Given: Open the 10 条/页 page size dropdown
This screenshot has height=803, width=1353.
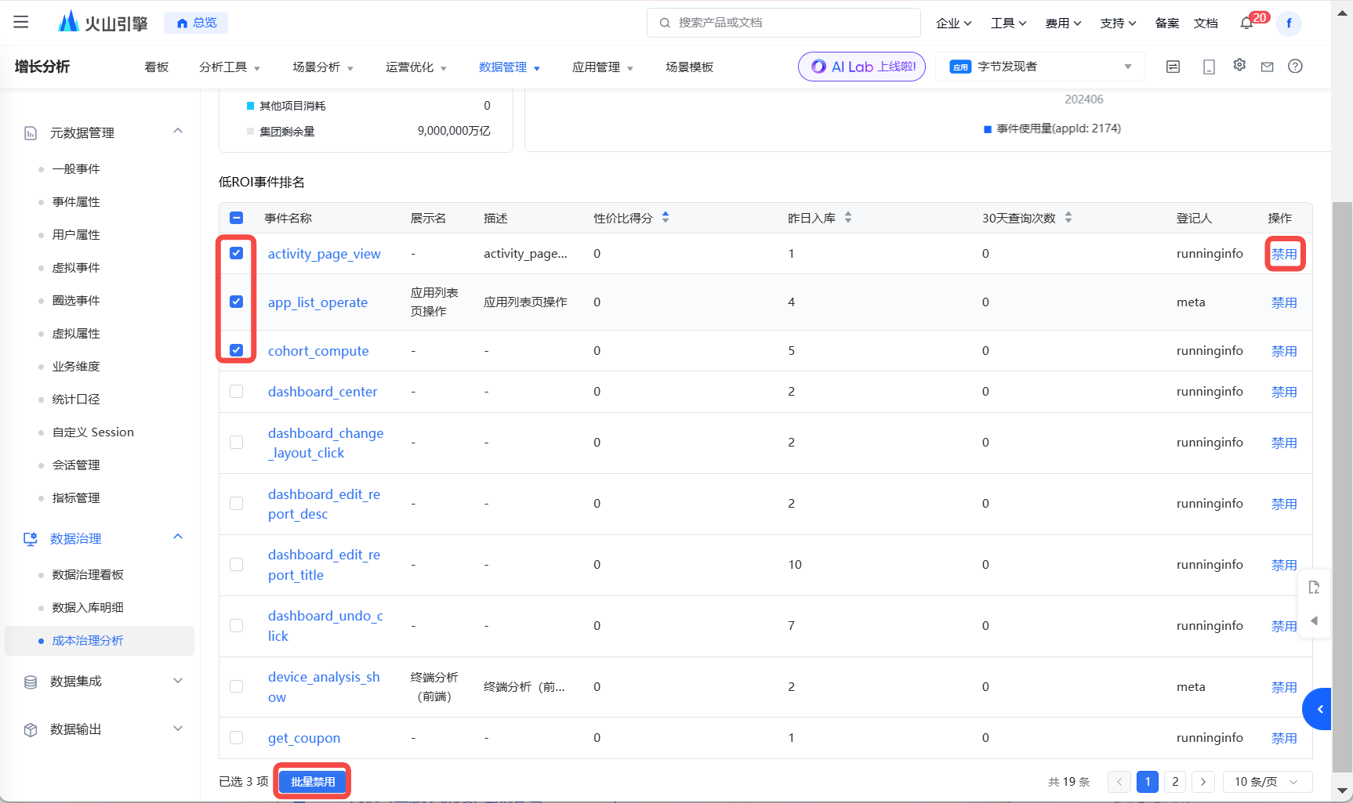Looking at the screenshot, I should pyautogui.click(x=1268, y=782).
